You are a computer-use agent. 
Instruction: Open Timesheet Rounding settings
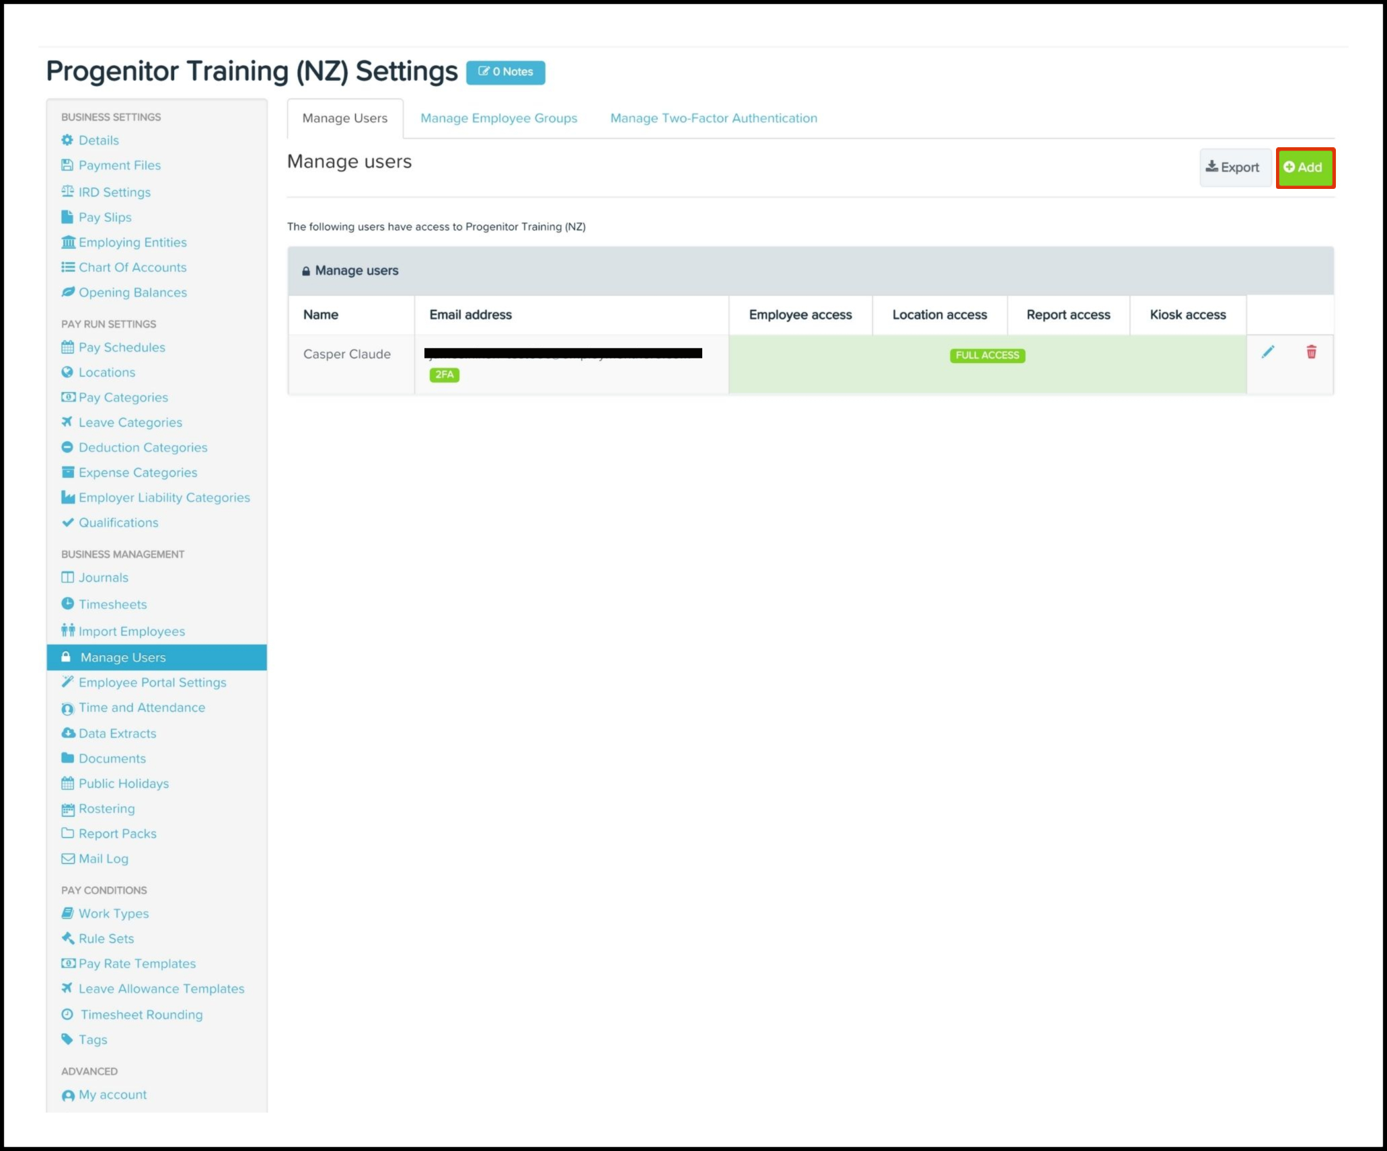coord(141,1015)
